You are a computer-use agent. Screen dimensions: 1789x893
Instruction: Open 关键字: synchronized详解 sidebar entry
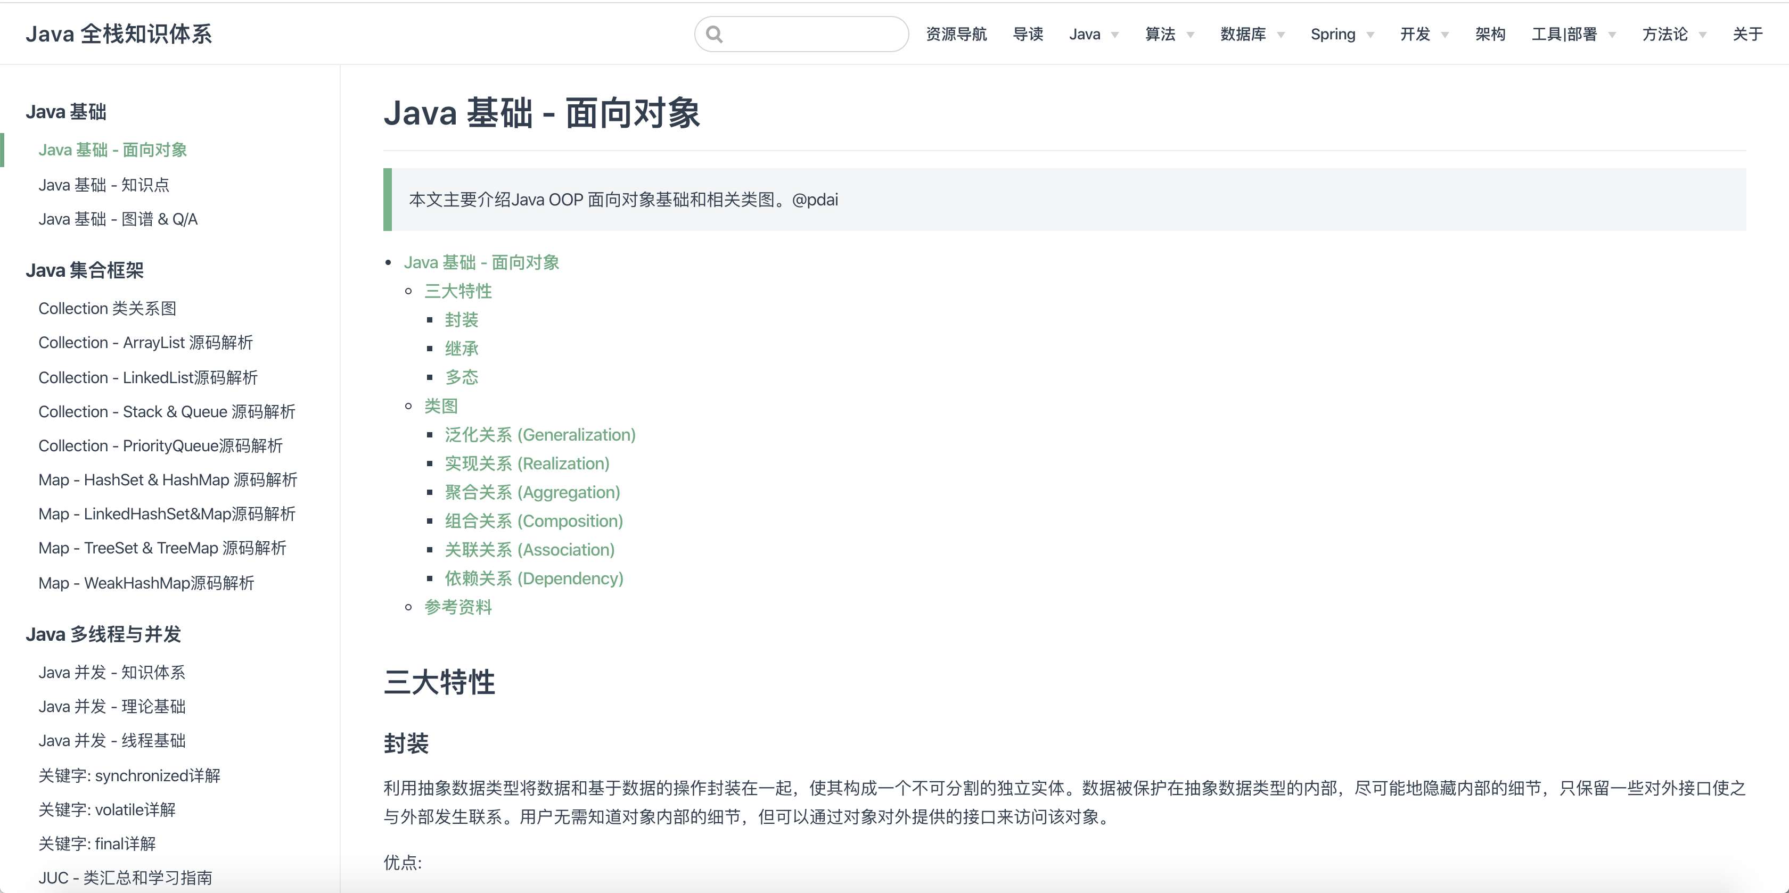tap(129, 775)
